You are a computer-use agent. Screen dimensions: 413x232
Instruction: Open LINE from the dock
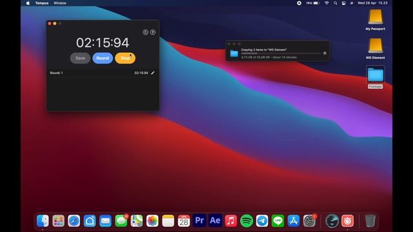[278, 220]
